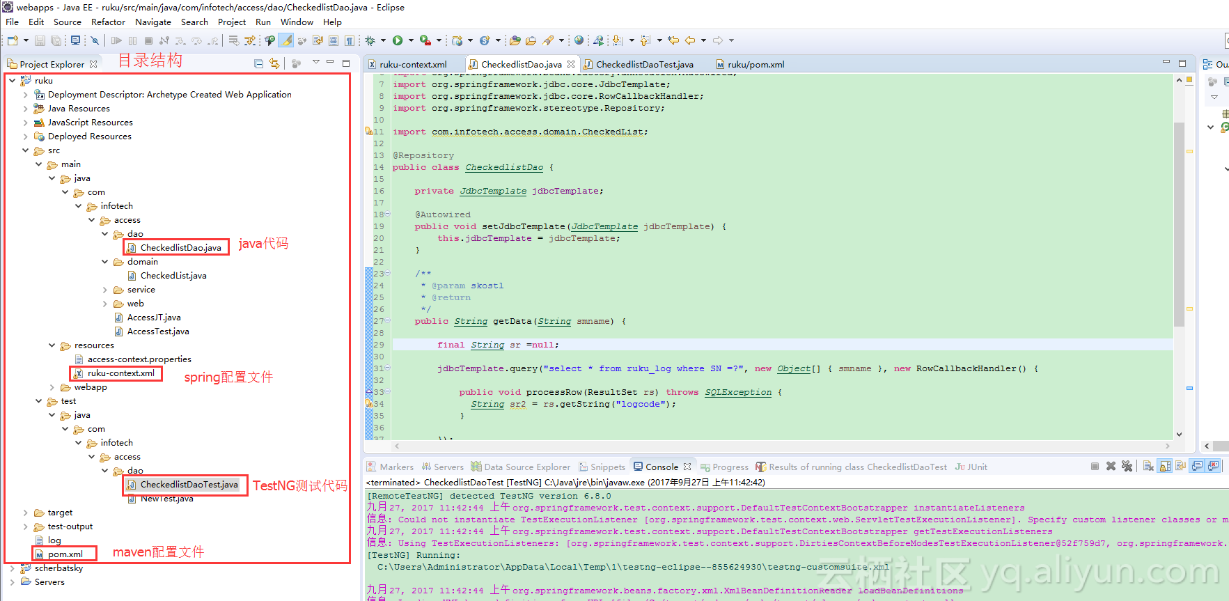The width and height of the screenshot is (1229, 601).
Task: Click the green Run button icon
Action: pyautogui.click(x=397, y=40)
